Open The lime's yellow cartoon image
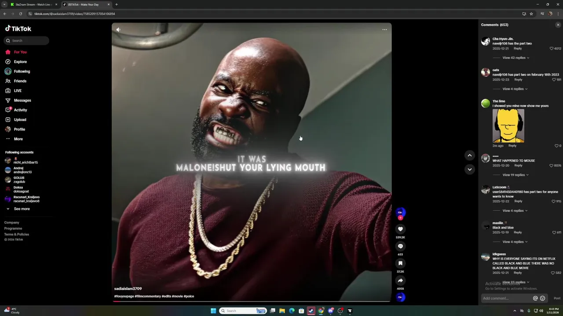Viewport: 563px width, 316px height. [x=508, y=126]
